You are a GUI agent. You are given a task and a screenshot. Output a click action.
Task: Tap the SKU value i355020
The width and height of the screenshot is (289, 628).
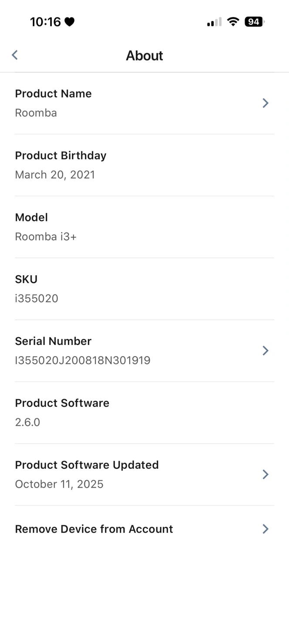tap(37, 299)
